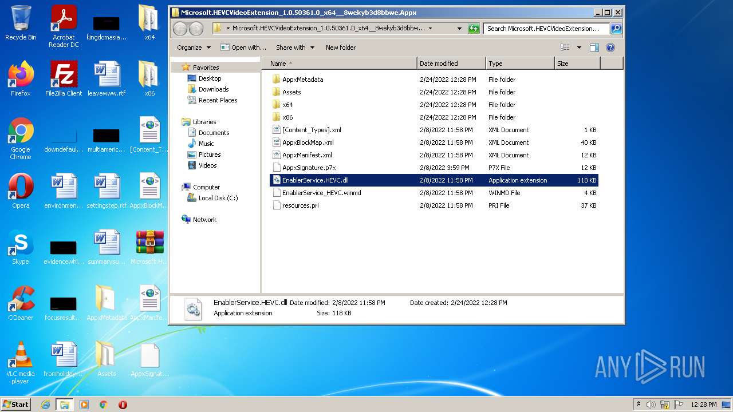Show hidden tray icons arrow
This screenshot has width=733, height=412.
639,405
